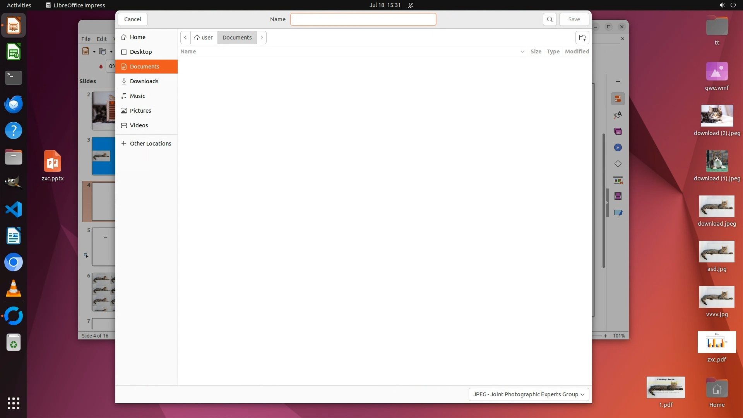743x418 pixels.
Task: Open Sidebar Properties deck icon
Action: 618,99
